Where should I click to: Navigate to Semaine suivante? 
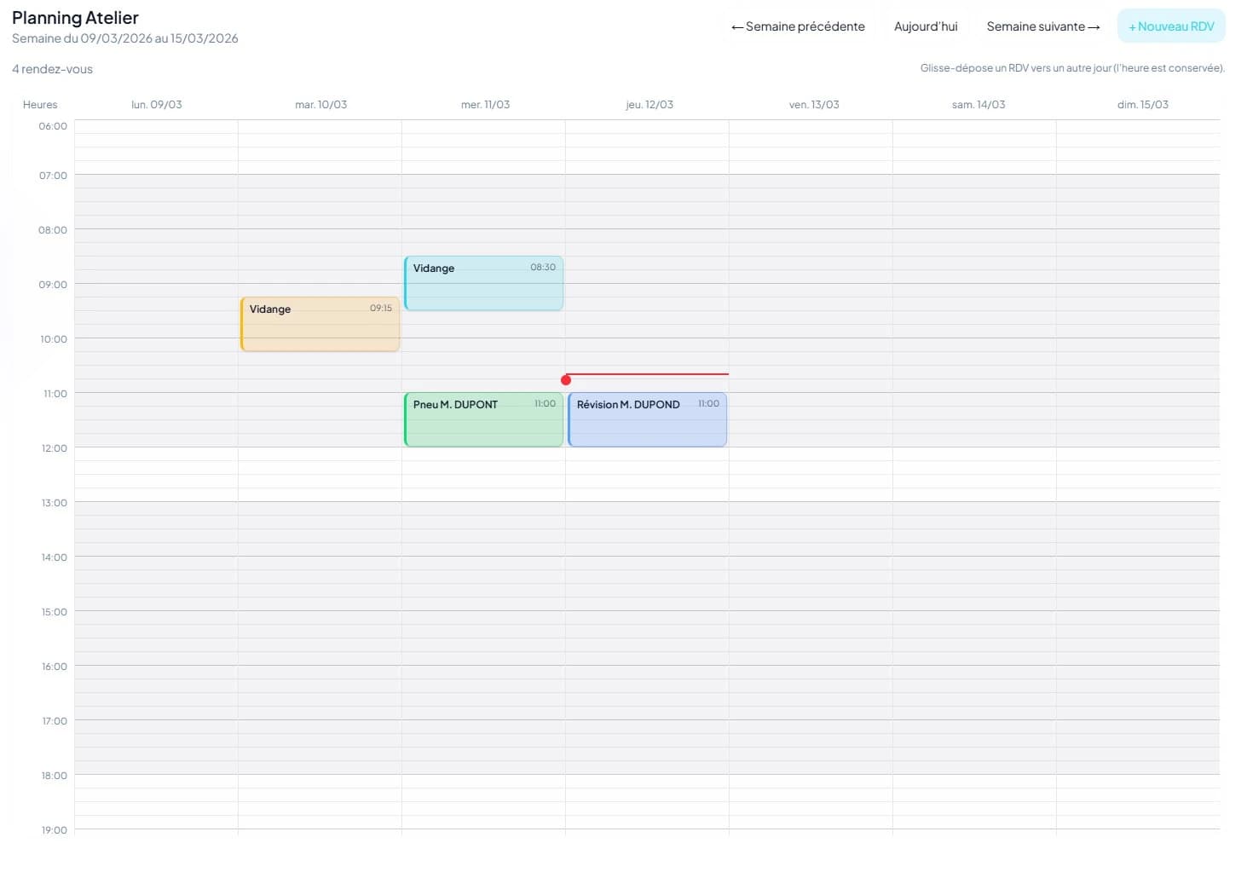pos(1042,26)
